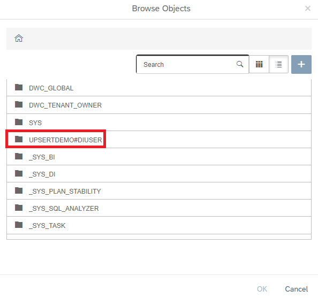The image size is (318, 298).
Task: Open the _SYS_SQL_ANALYZER folder
Action: pos(159,208)
